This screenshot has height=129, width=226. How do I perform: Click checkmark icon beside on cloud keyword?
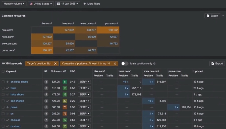point(8,126)
